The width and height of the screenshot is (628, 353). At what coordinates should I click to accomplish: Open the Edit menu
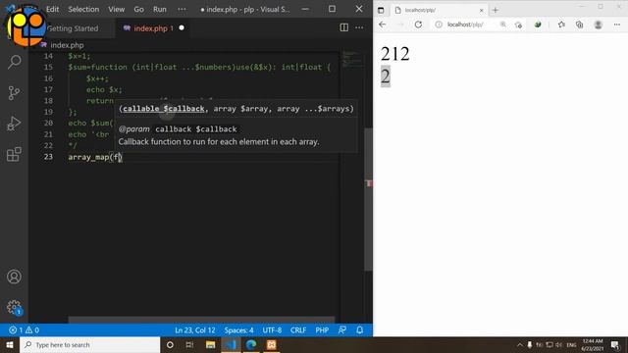pyautogui.click(x=52, y=9)
